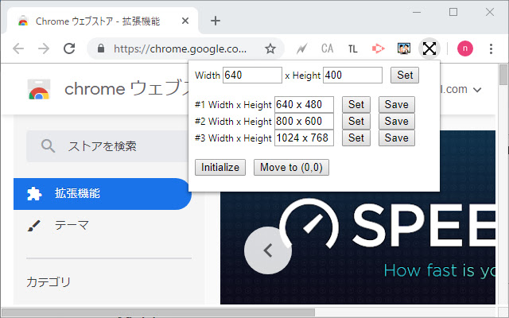Image resolution: width=509 pixels, height=318 pixels.
Task: Minimize the Chrome window
Action: point(417,13)
